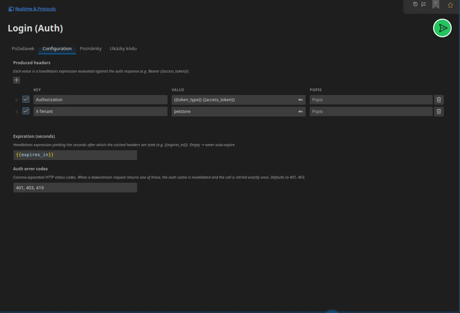Click the Login (Auth) title

36,28
